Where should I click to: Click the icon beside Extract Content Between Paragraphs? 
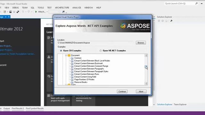click(72, 69)
